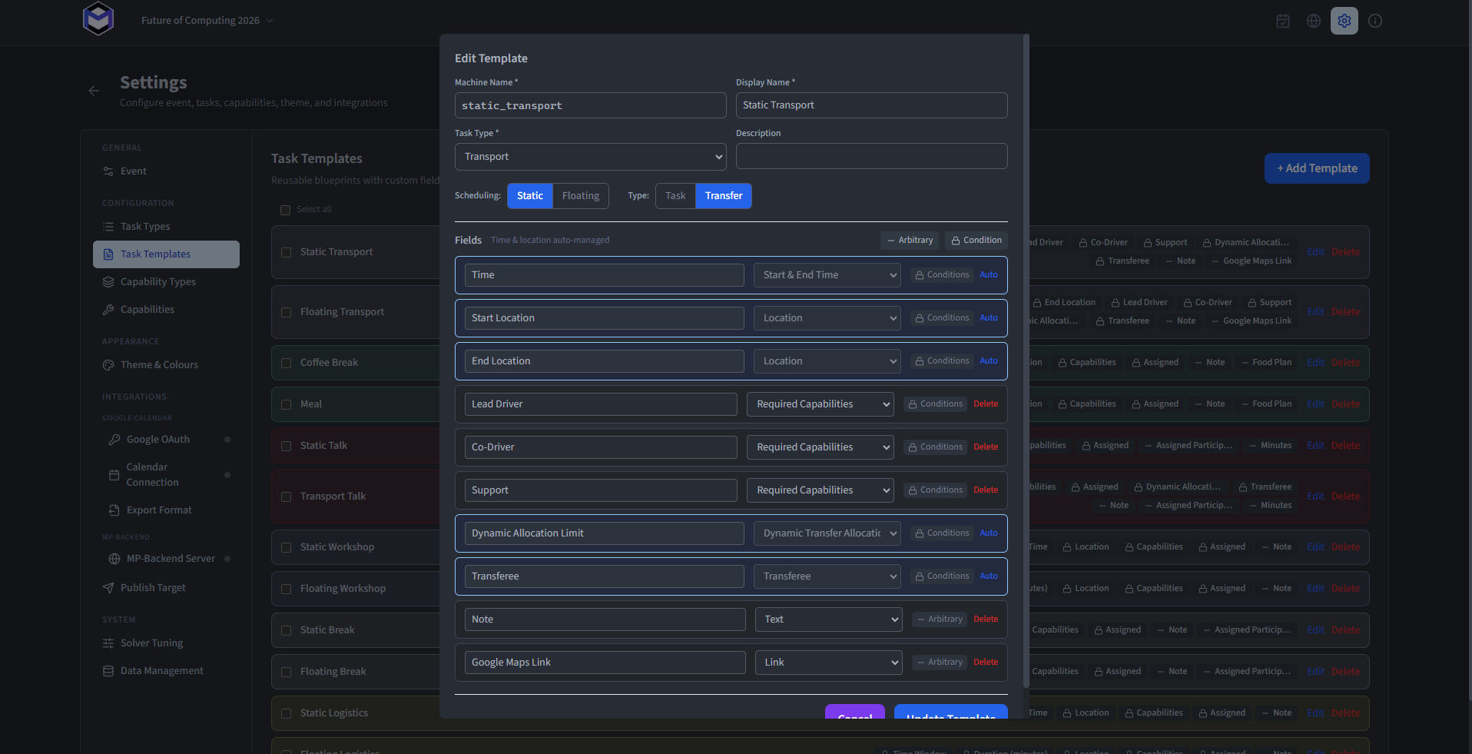Open the Note field Text type dropdown
The width and height of the screenshot is (1472, 754).
point(829,619)
